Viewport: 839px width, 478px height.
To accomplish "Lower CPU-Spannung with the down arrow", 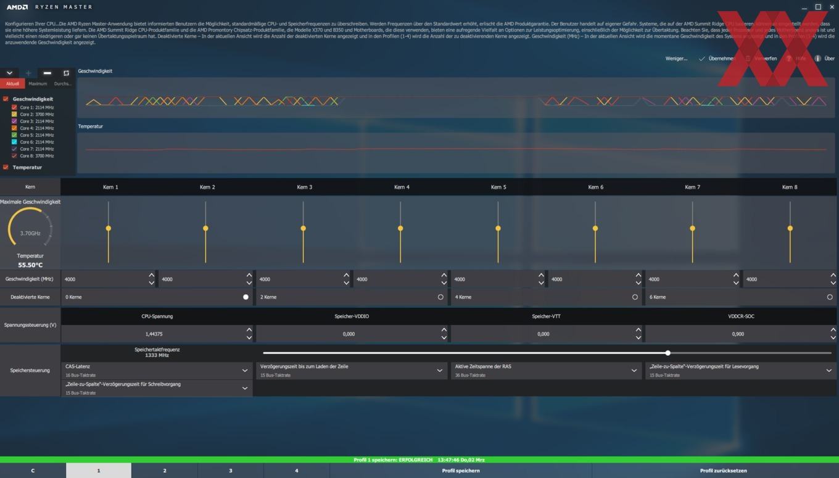I will [249, 338].
